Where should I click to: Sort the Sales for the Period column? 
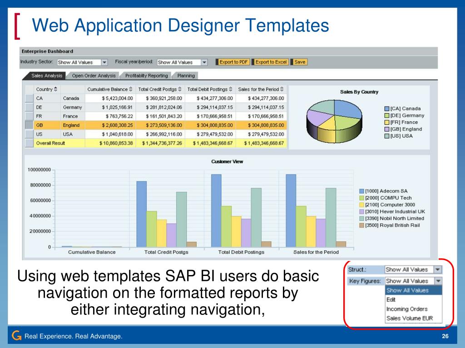coord(282,89)
